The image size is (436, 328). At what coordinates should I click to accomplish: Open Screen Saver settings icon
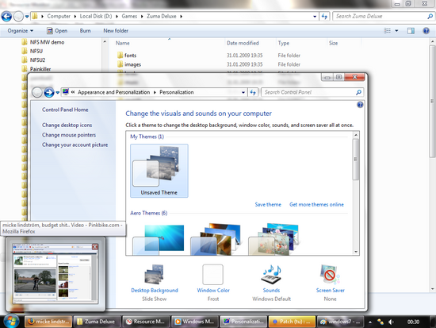(330, 275)
